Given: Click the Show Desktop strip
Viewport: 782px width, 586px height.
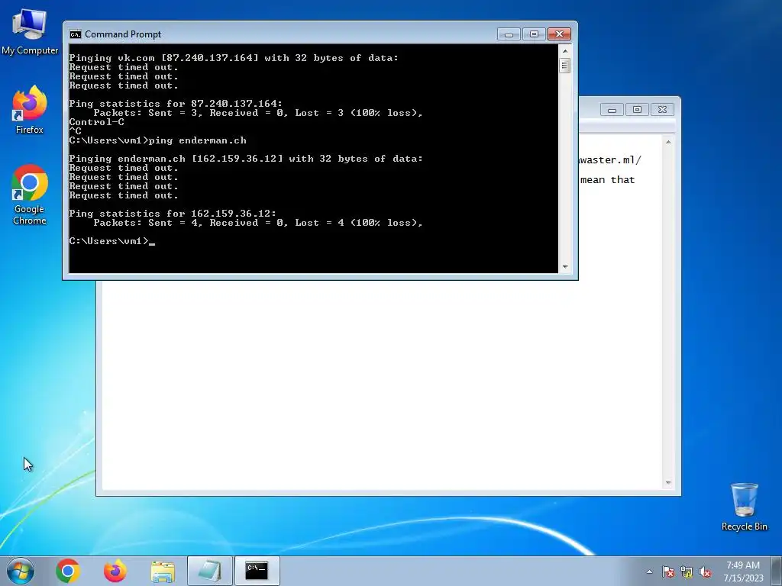Looking at the screenshot, I should coord(777,571).
